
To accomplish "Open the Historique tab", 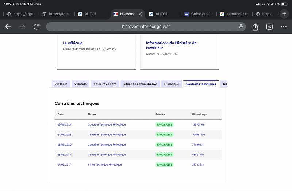I will pyautogui.click(x=172, y=84).
